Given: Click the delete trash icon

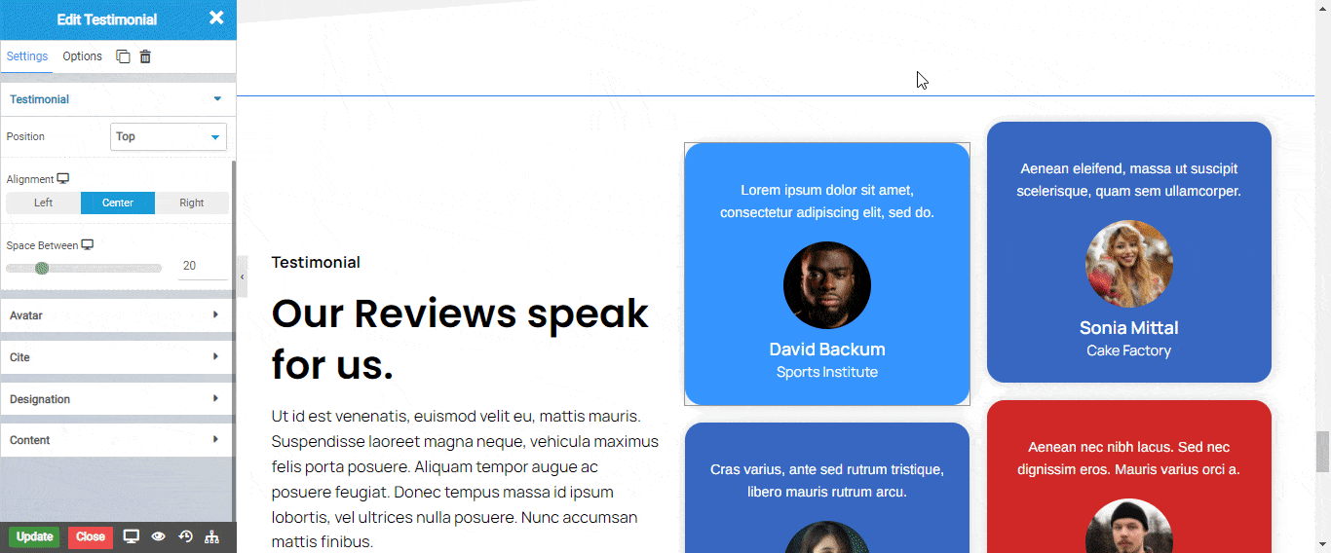Looking at the screenshot, I should 145,56.
